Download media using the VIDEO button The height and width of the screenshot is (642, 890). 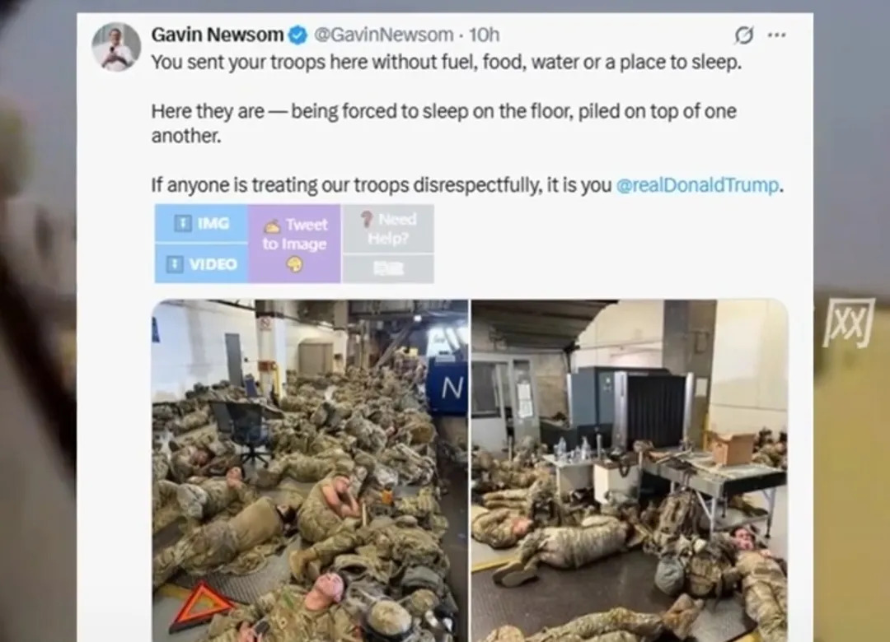click(x=201, y=263)
